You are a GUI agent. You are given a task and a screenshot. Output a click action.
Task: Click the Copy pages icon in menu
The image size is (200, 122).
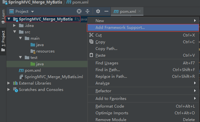(91, 42)
